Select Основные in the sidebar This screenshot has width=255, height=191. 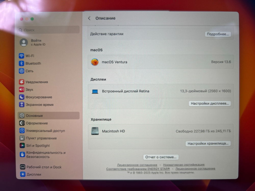34,116
